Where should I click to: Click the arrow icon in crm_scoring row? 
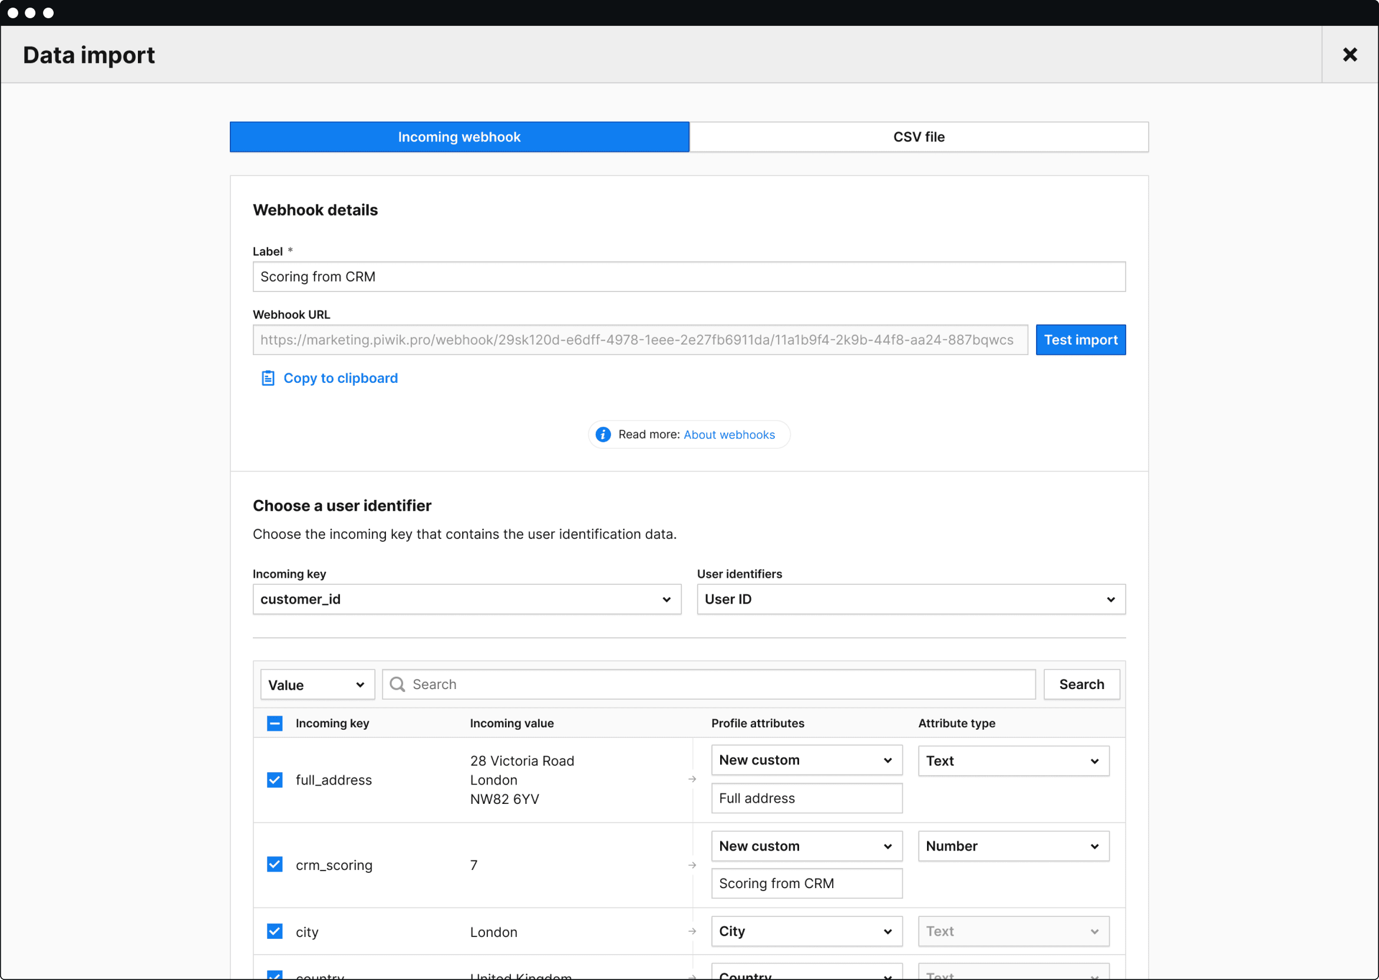692,865
